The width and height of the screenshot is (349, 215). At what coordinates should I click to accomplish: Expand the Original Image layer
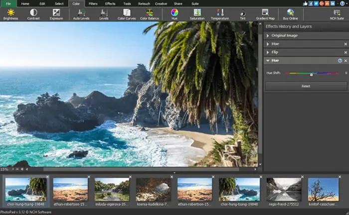pyautogui.click(x=268, y=36)
